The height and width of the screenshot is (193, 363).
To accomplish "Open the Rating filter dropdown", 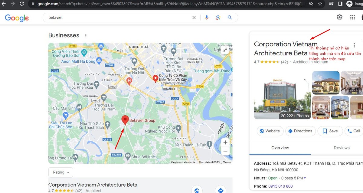I will coord(61,172).
